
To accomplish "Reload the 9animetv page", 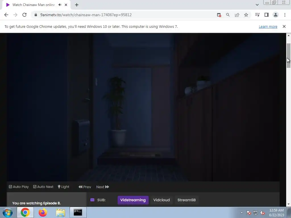I will click(24, 15).
